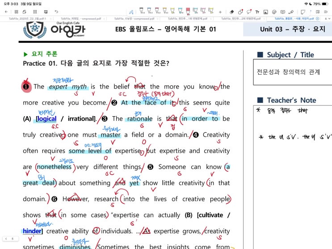The width and height of the screenshot is (332, 249).
Task: Switch to TalkFile_2025년 pdf tab
Action: pos(27,19)
